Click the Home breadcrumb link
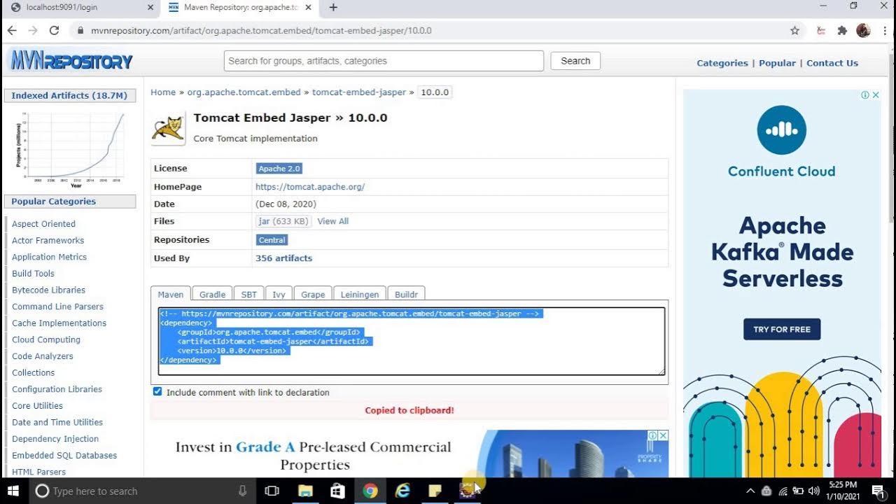 (x=163, y=92)
